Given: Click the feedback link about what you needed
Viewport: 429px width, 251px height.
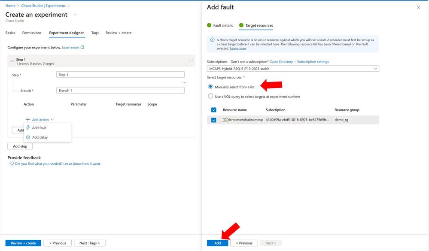Looking at the screenshot, I should coord(58,164).
